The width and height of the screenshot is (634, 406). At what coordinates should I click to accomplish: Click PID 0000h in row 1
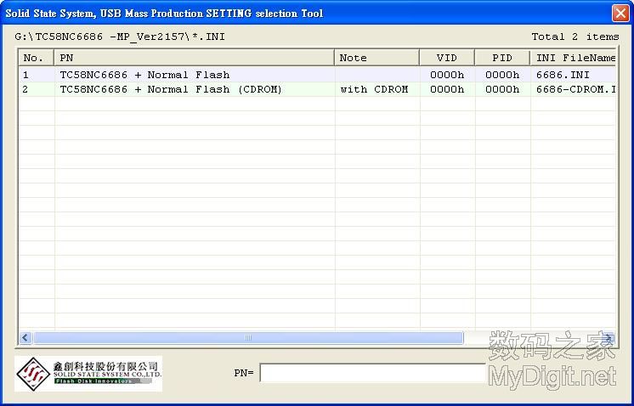[502, 75]
